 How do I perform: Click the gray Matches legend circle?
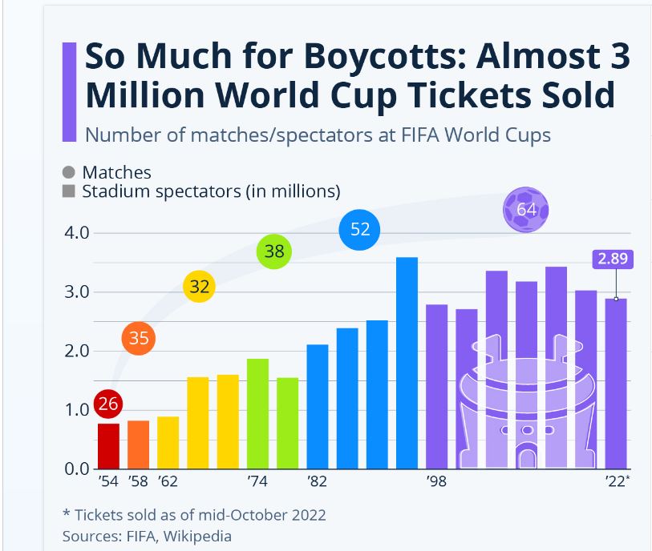(x=69, y=172)
